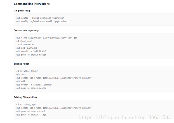Click the git config user.email command line
The width and height of the screenshot is (174, 123).
pyautogui.click(x=44, y=21)
